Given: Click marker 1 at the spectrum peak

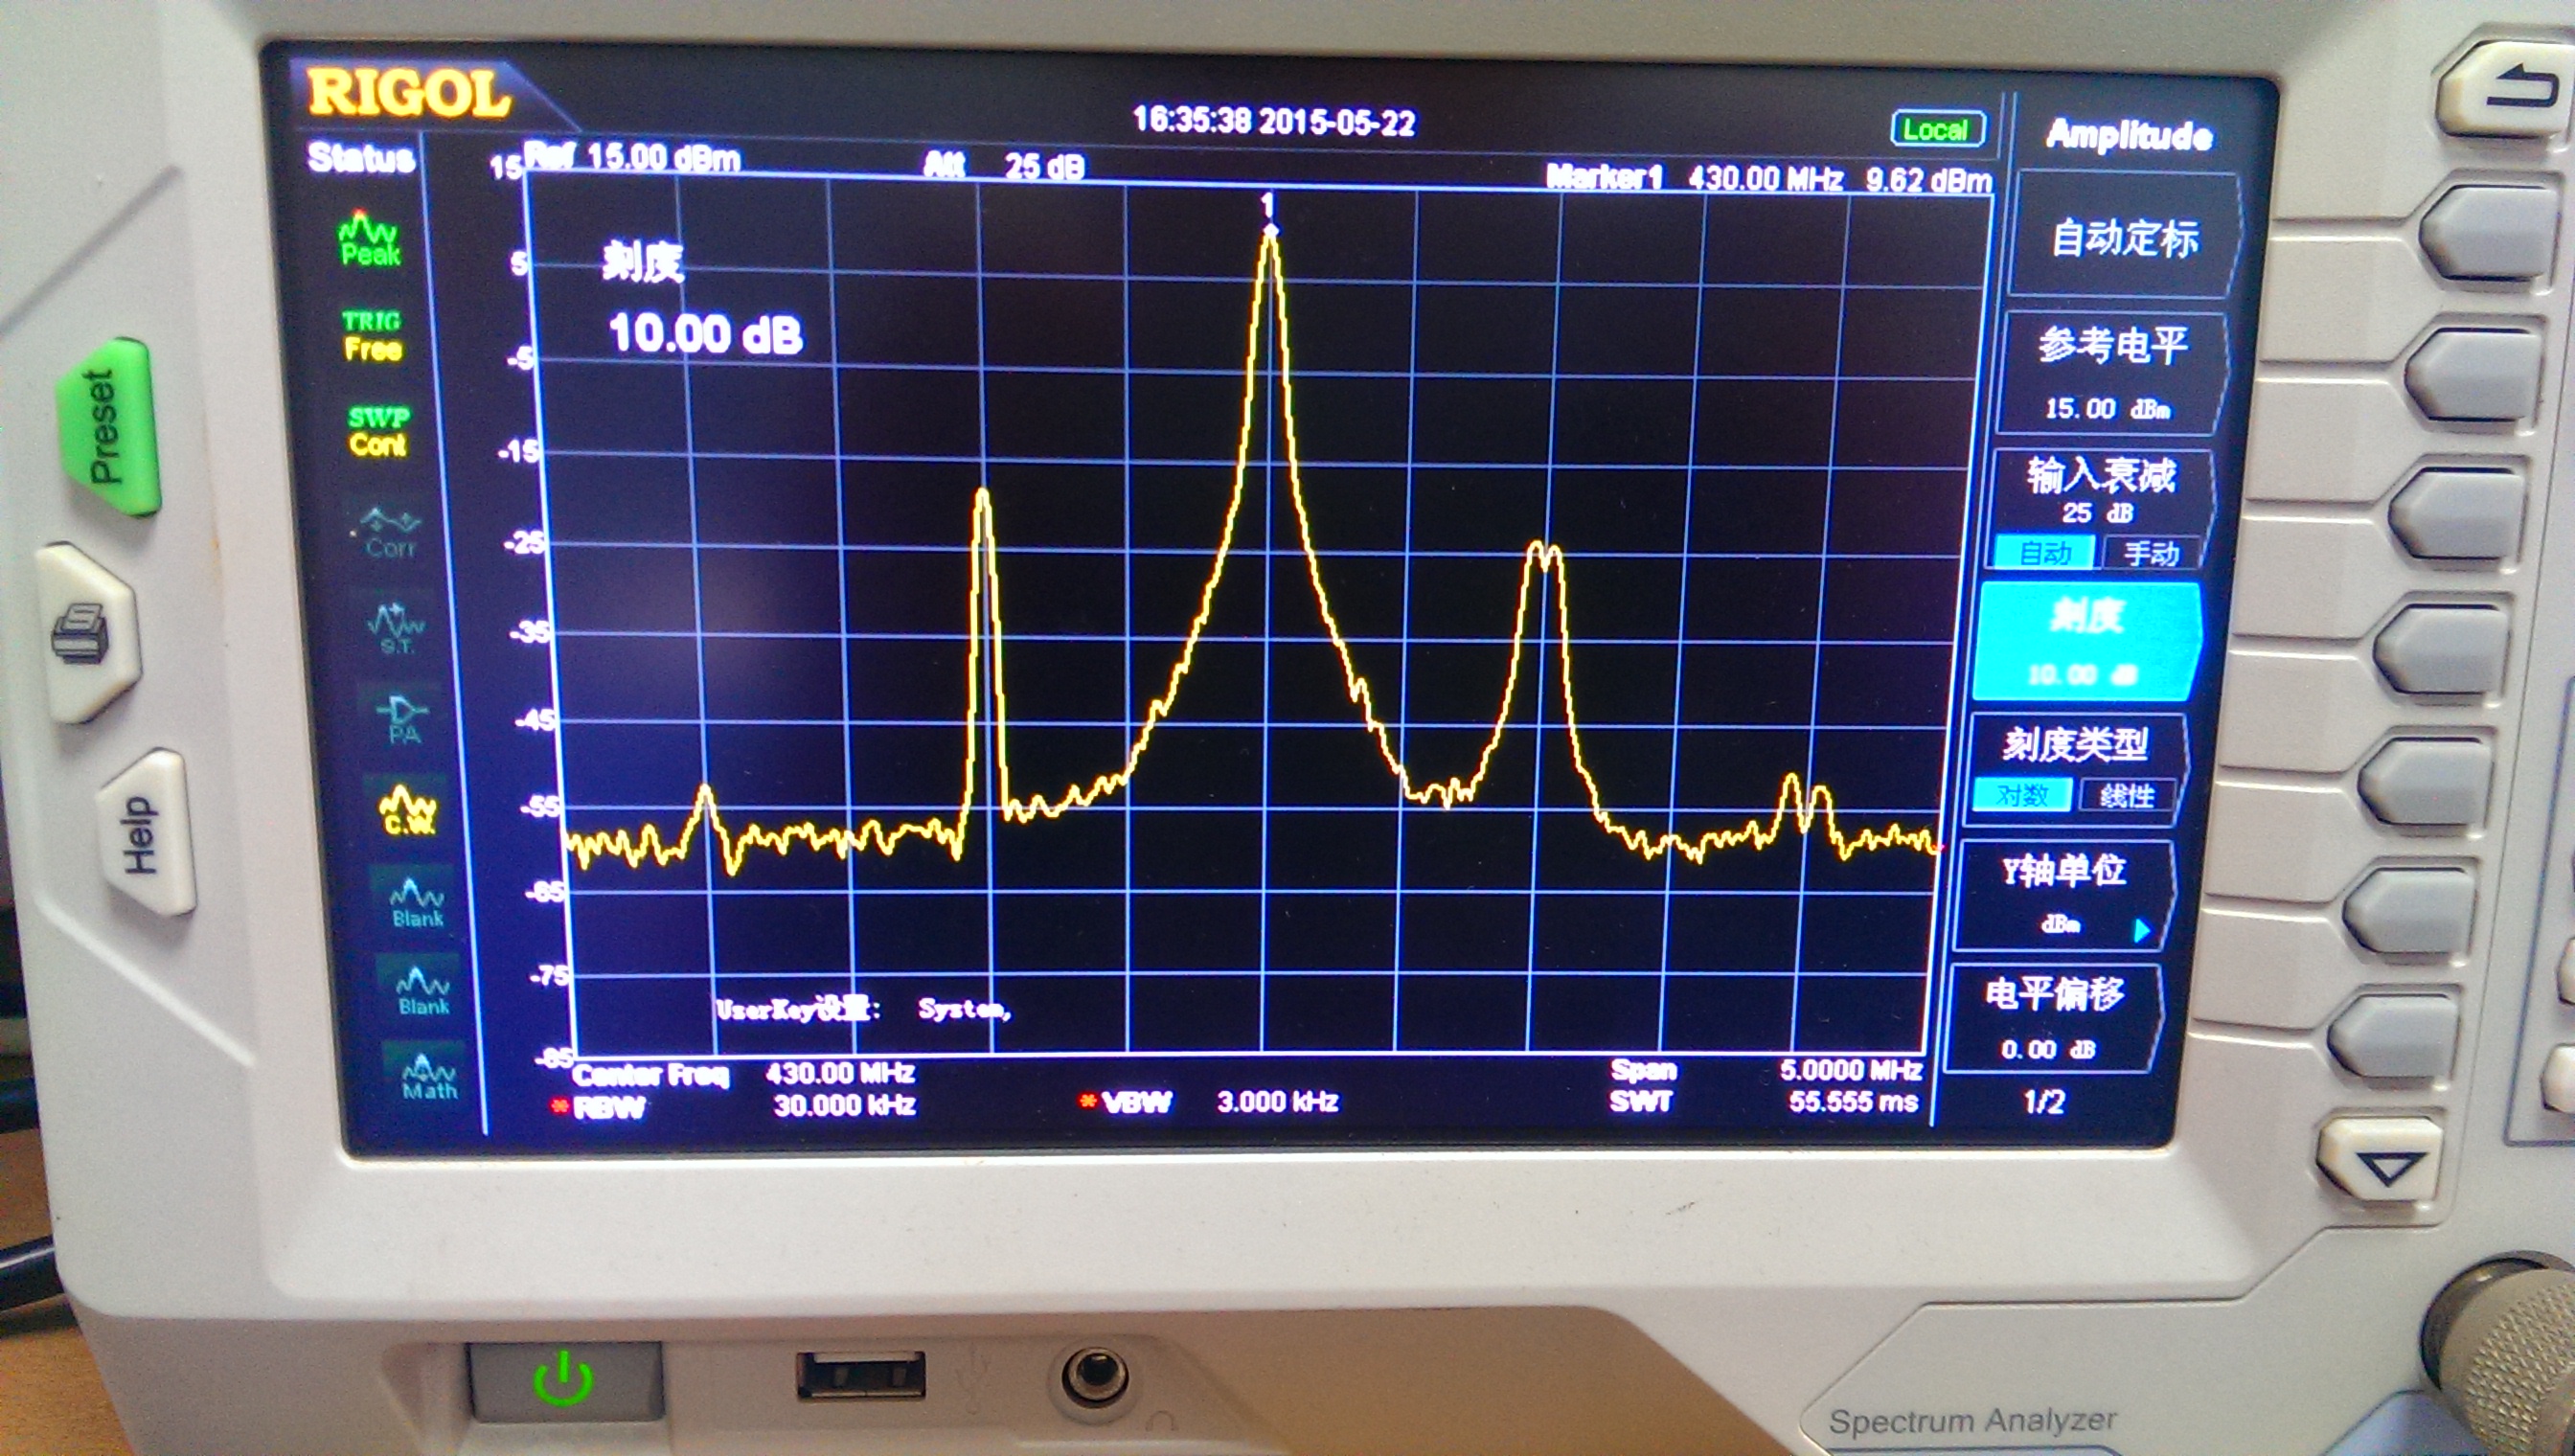Looking at the screenshot, I should (1270, 231).
